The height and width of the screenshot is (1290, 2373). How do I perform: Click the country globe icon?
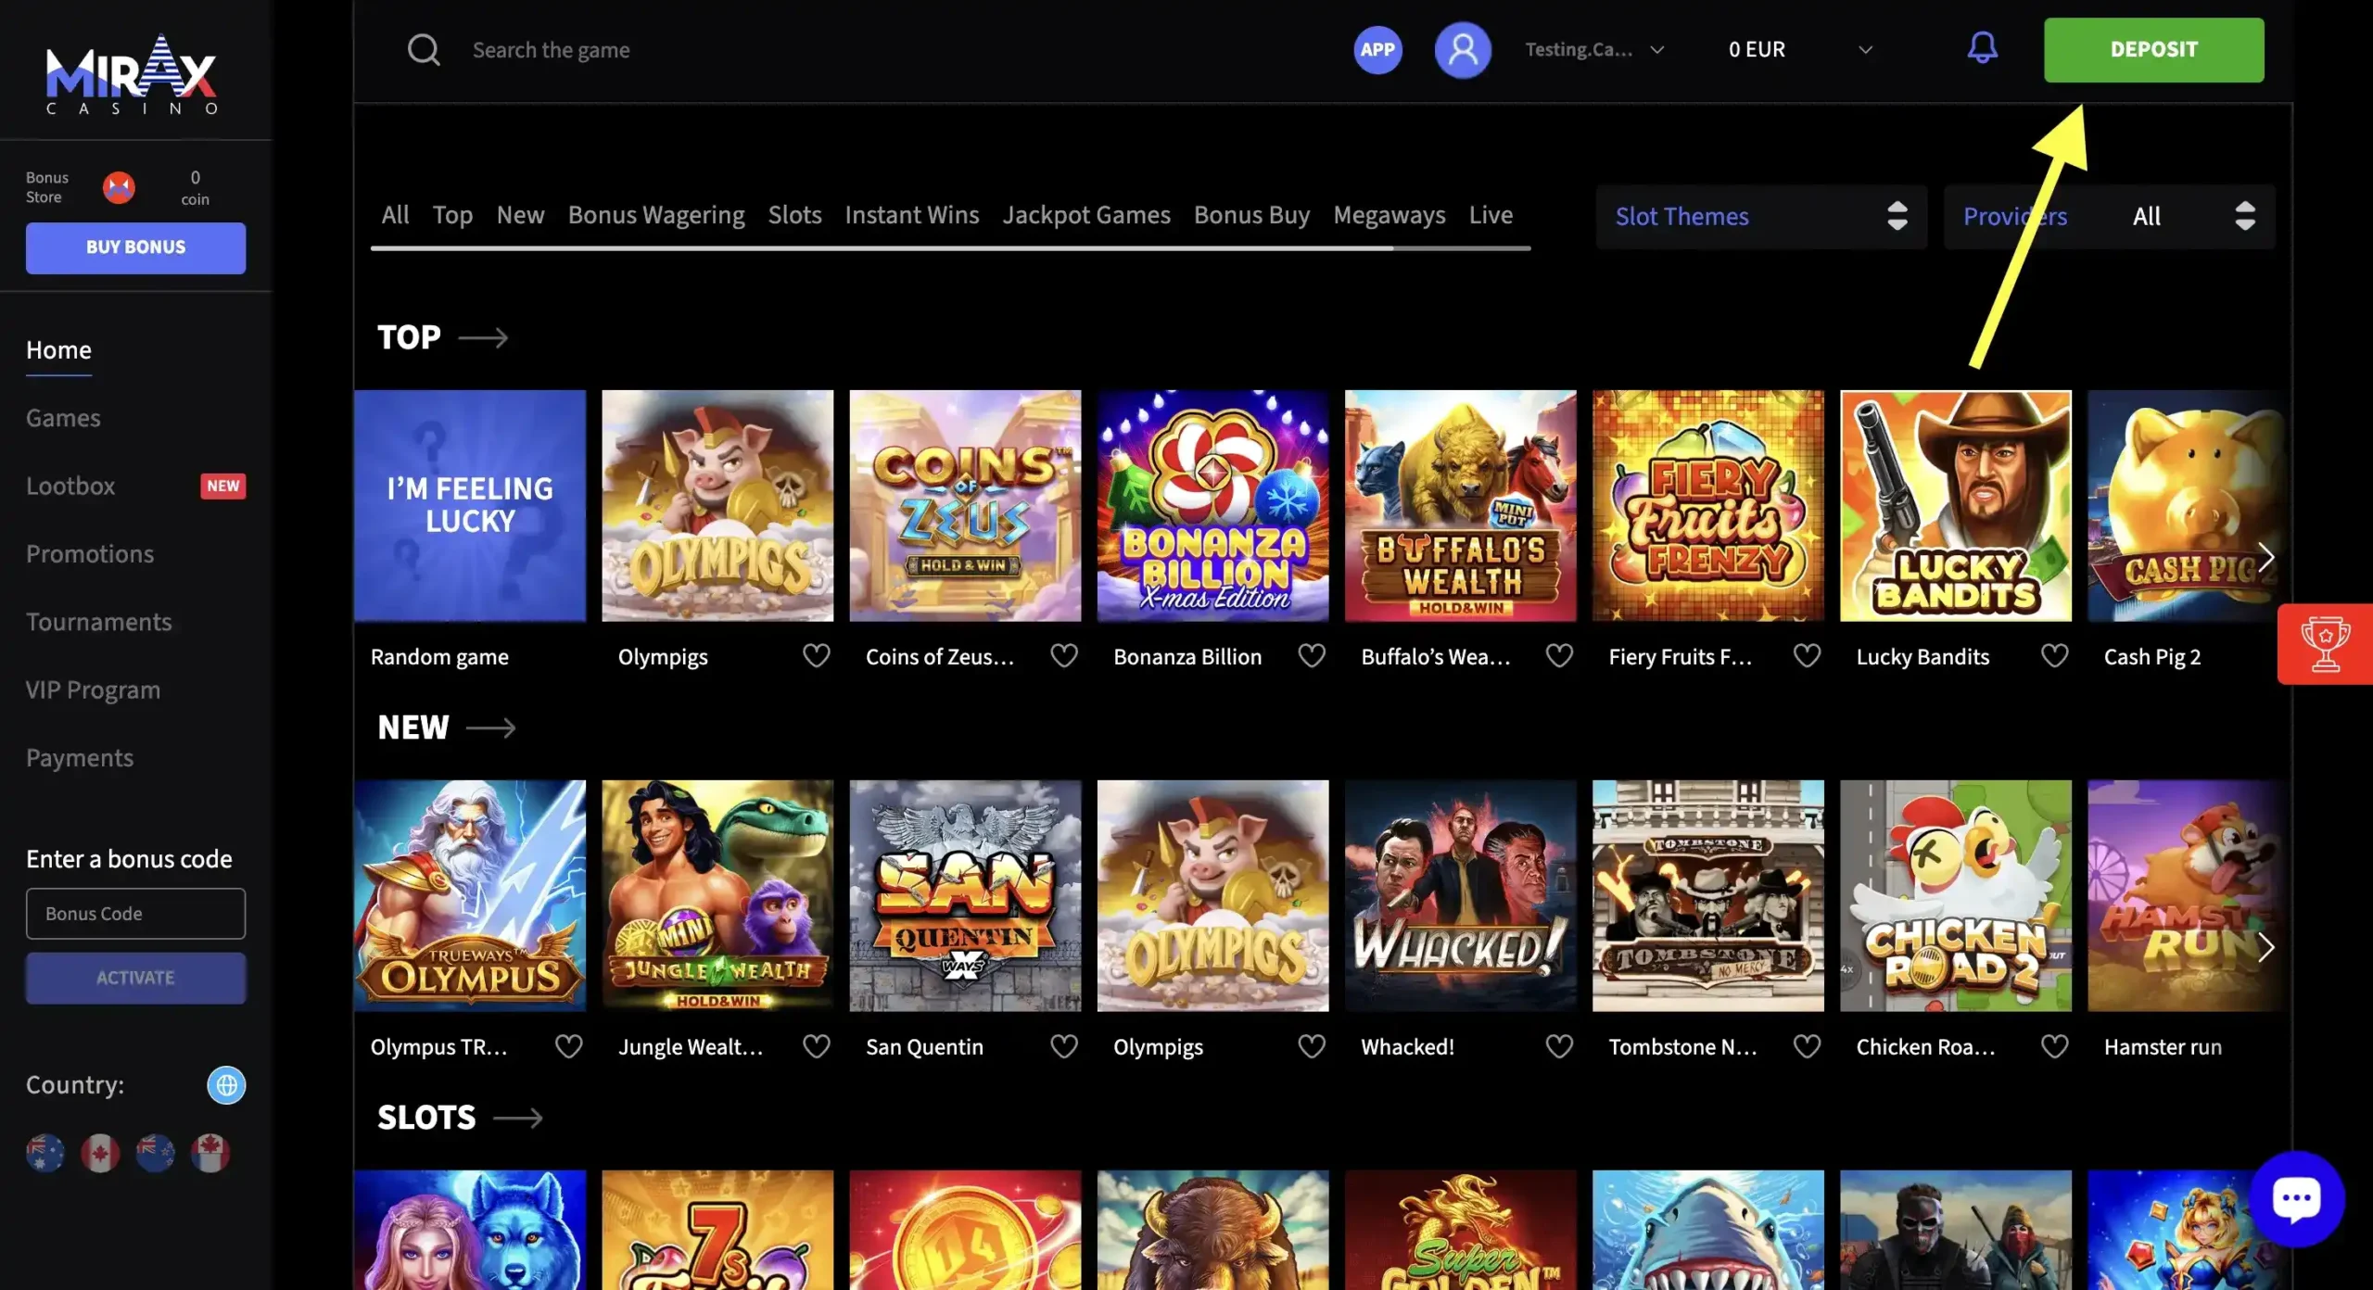tap(226, 1085)
